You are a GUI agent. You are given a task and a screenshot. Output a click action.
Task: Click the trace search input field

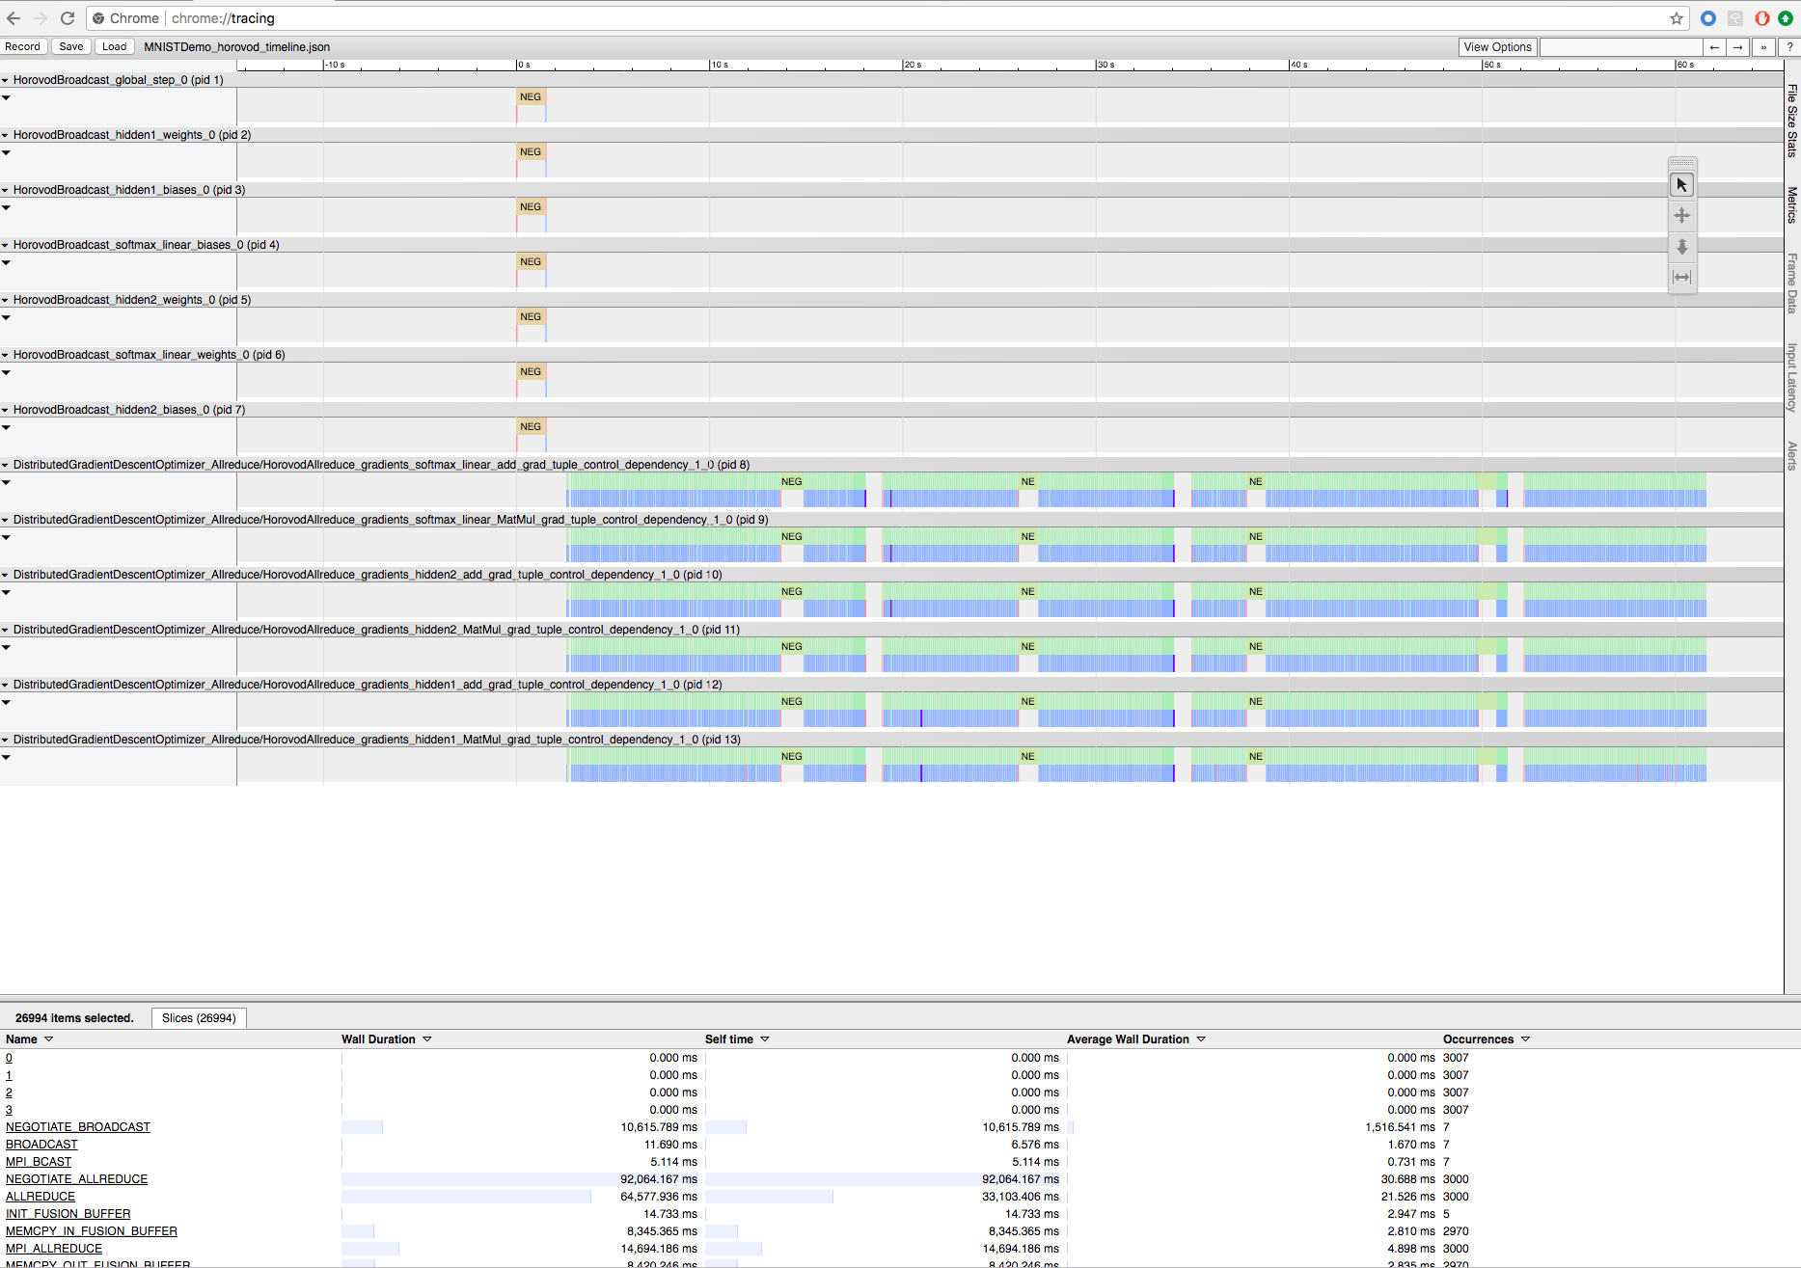[x=1620, y=47]
